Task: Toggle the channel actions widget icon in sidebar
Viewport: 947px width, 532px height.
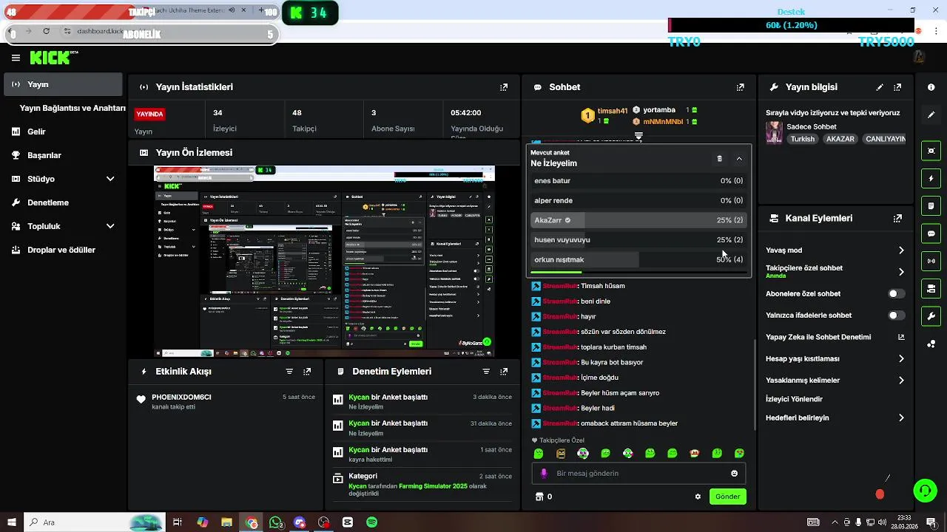Action: (x=931, y=288)
